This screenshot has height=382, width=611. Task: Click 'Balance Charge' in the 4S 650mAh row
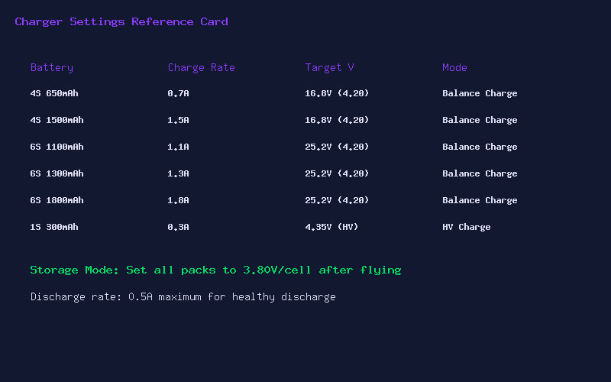pyautogui.click(x=480, y=93)
